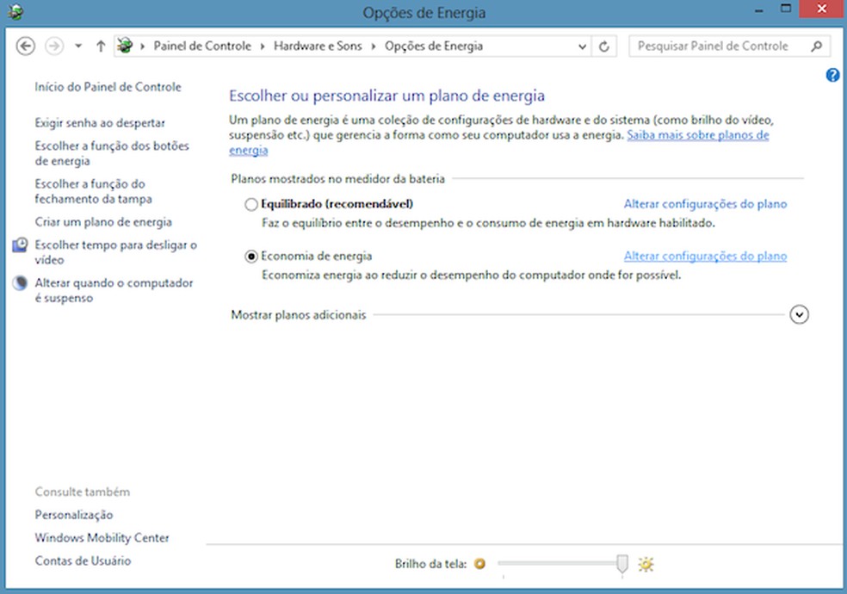847x594 pixels.
Task: Open Alterar quando o computador é suspenso
Action: point(114,290)
